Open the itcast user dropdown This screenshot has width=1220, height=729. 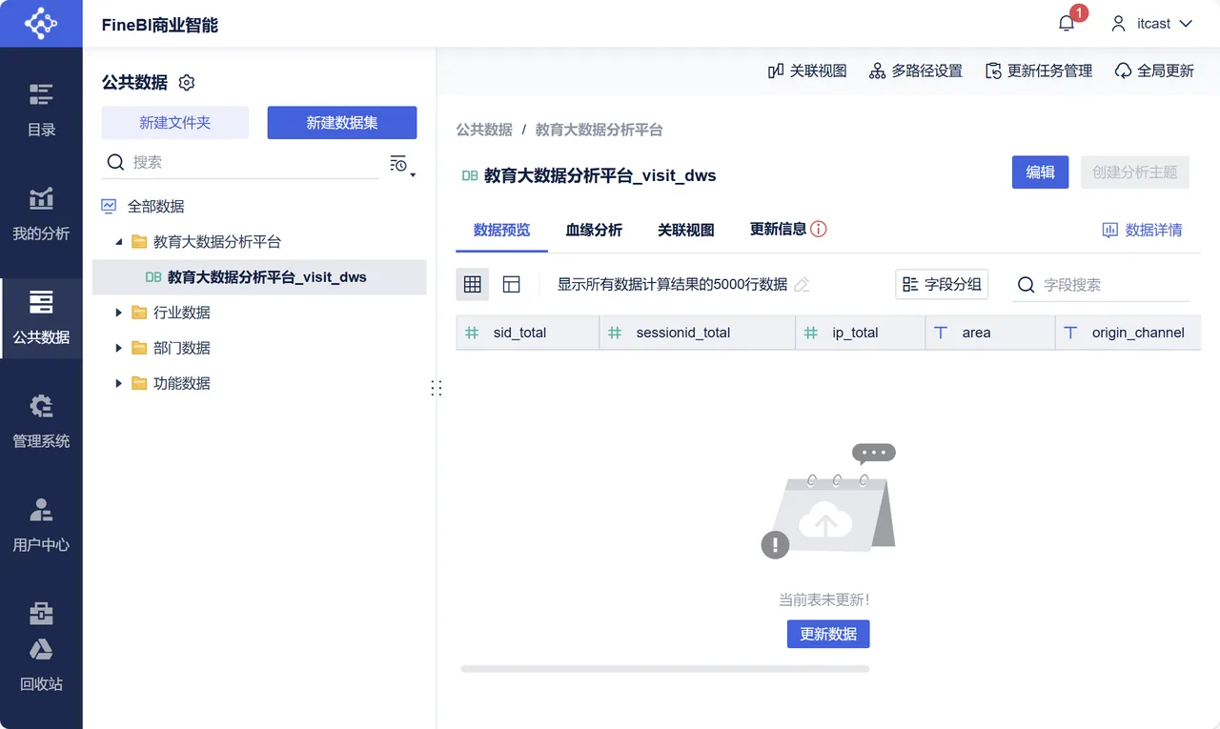1152,24
